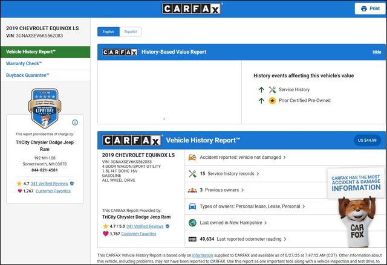The image size is (387, 265).
Task: Click the verified shield icon in sidebar reviews
Action: (72, 184)
